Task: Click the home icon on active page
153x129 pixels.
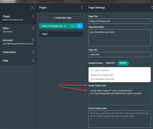Action: (65, 26)
